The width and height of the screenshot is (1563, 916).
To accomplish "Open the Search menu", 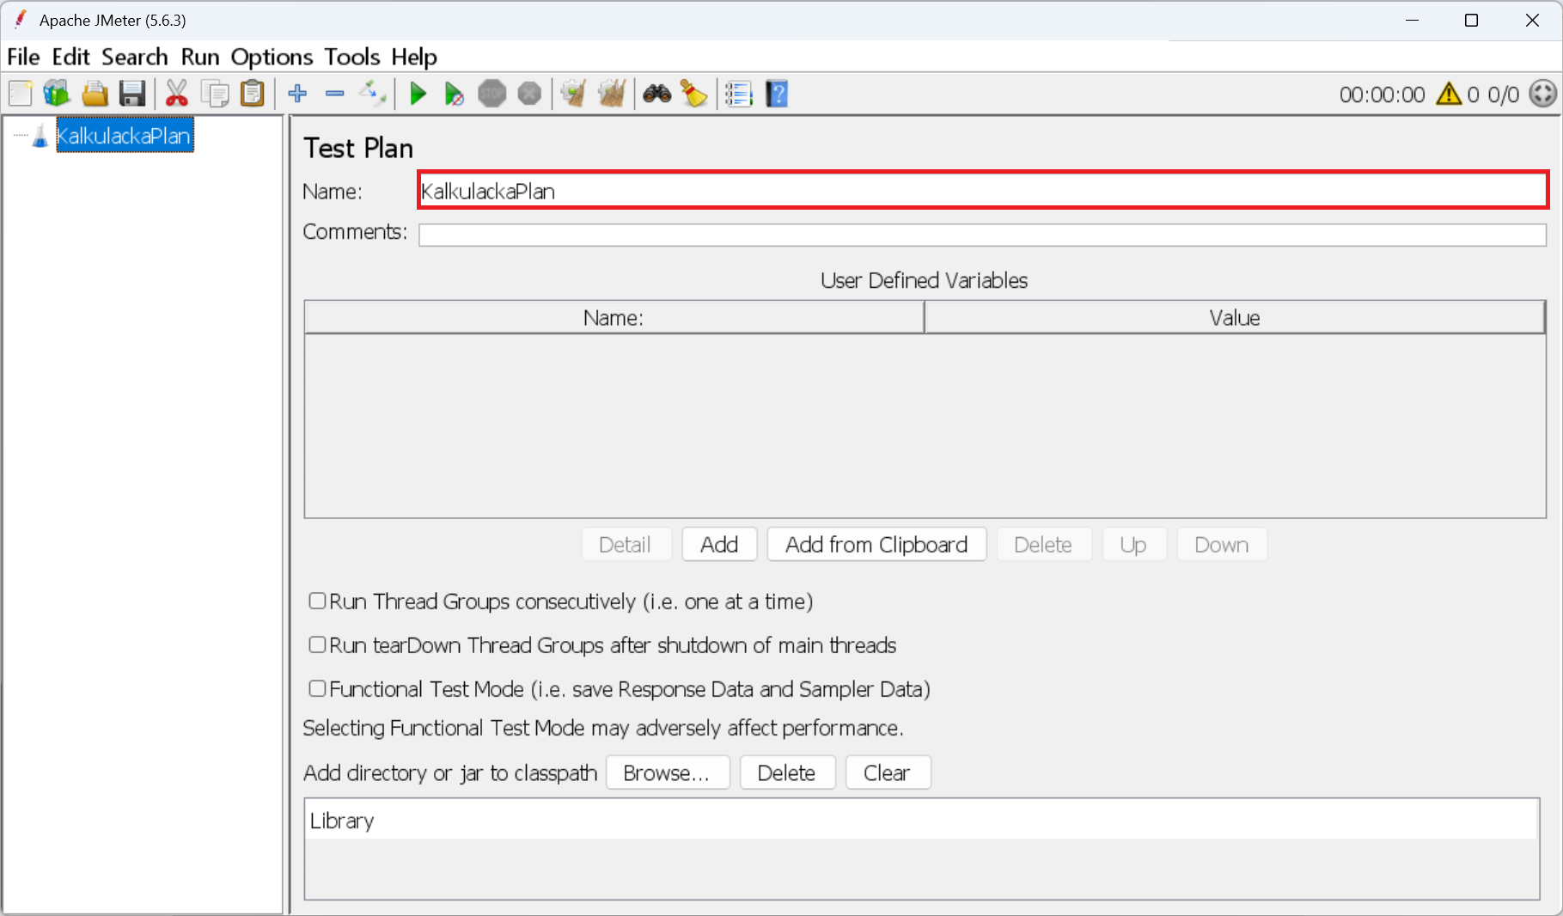I will [x=134, y=57].
